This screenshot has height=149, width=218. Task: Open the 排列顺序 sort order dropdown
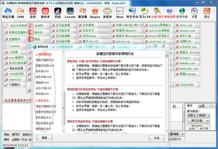point(199,115)
